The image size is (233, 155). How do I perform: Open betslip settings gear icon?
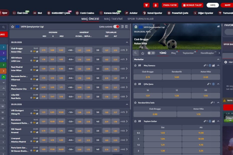pyautogui.click(x=225, y=62)
